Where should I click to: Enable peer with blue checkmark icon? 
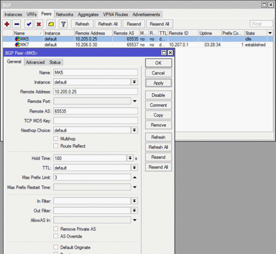[29, 24]
